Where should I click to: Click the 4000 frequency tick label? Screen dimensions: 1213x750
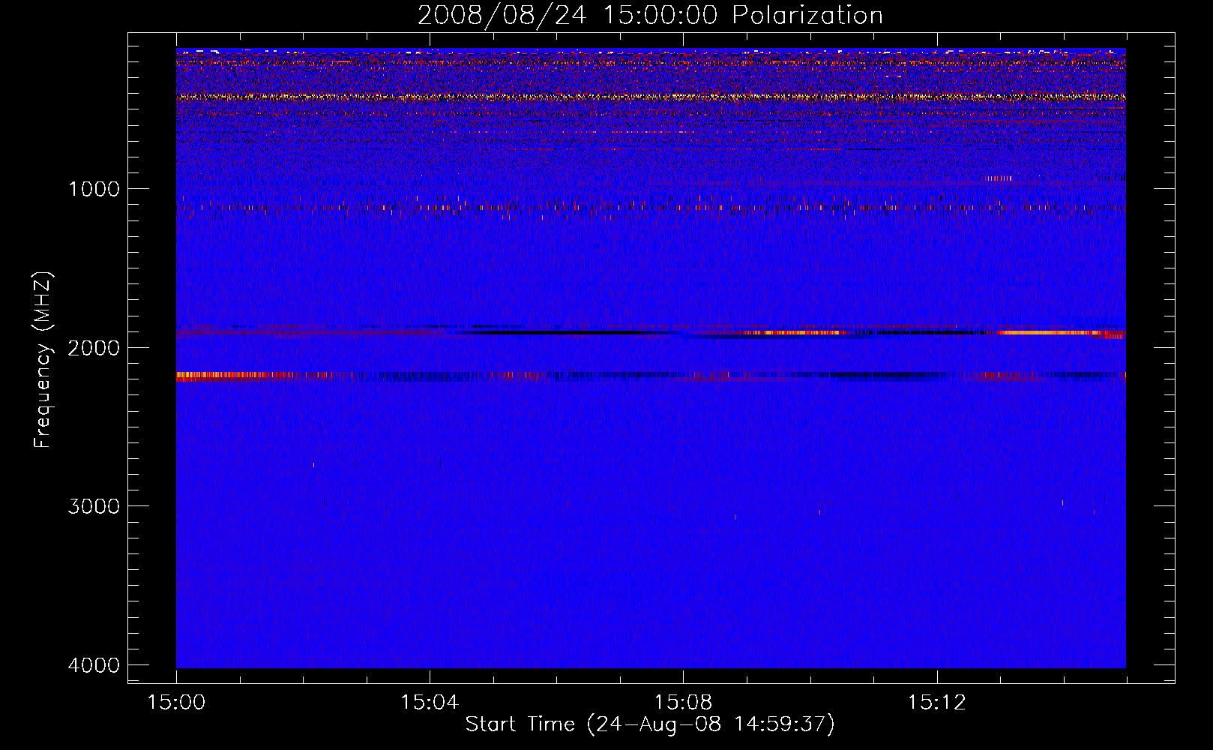94,665
